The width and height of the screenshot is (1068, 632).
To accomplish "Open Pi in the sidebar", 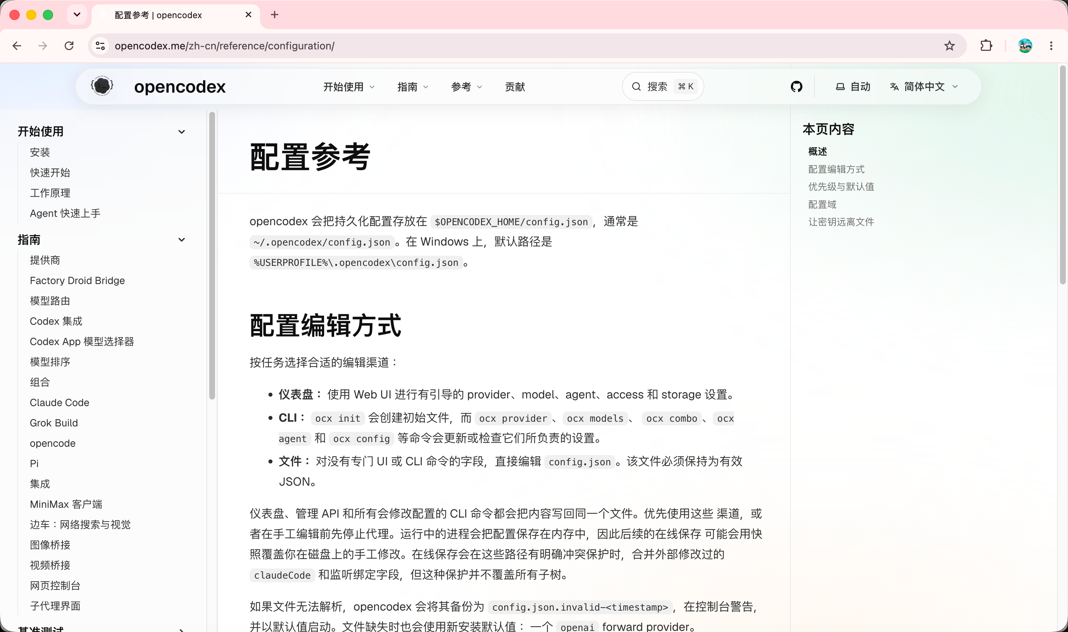I will [x=34, y=463].
